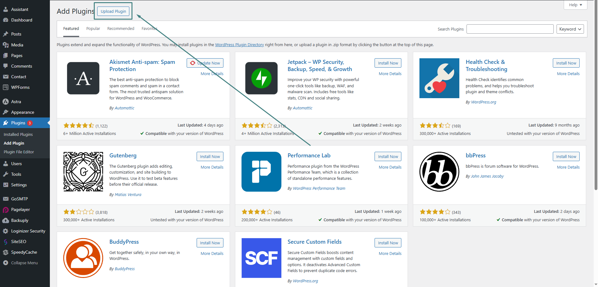Click the Contact envelope icon
598x287 pixels.
click(x=6, y=77)
